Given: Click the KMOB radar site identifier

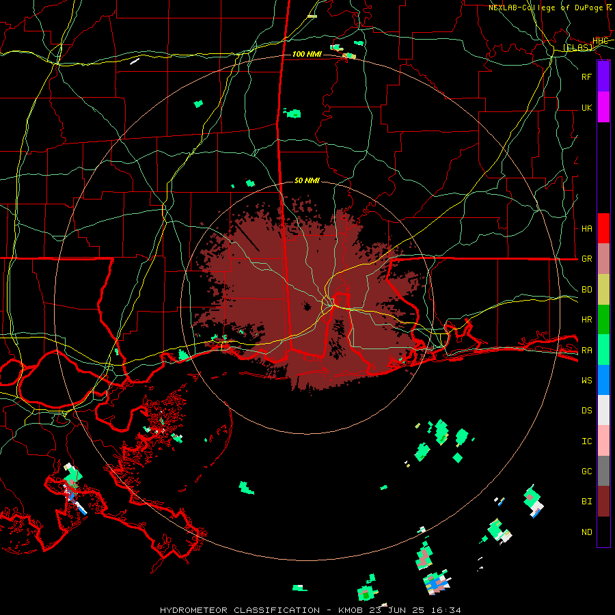Looking at the screenshot, I should click(x=351, y=610).
